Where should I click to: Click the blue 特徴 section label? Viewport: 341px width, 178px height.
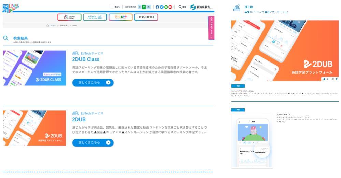(238, 110)
